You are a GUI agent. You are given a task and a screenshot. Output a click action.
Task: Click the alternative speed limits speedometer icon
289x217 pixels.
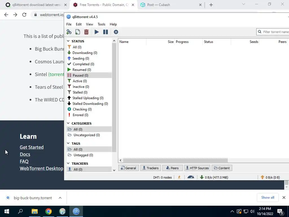click(191, 177)
